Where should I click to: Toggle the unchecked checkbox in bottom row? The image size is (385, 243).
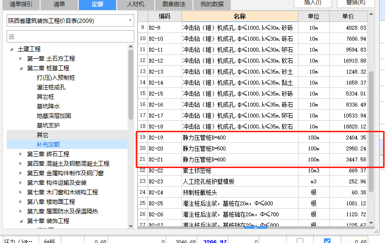(x=300, y=241)
